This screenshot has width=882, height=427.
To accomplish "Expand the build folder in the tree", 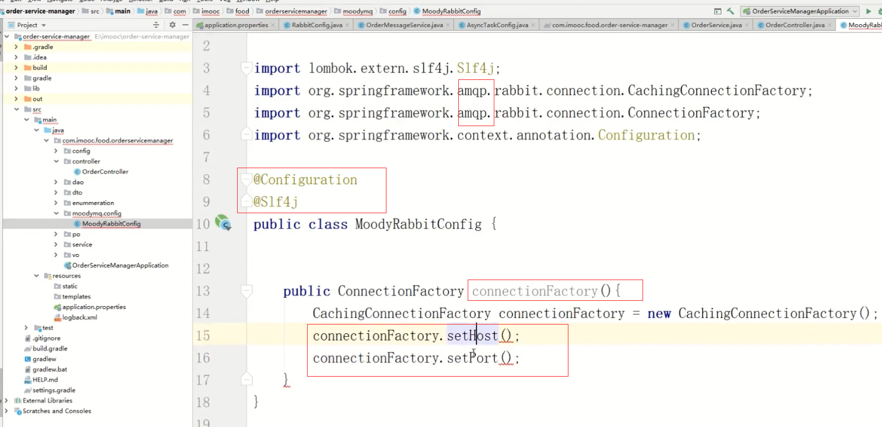I will pos(16,68).
